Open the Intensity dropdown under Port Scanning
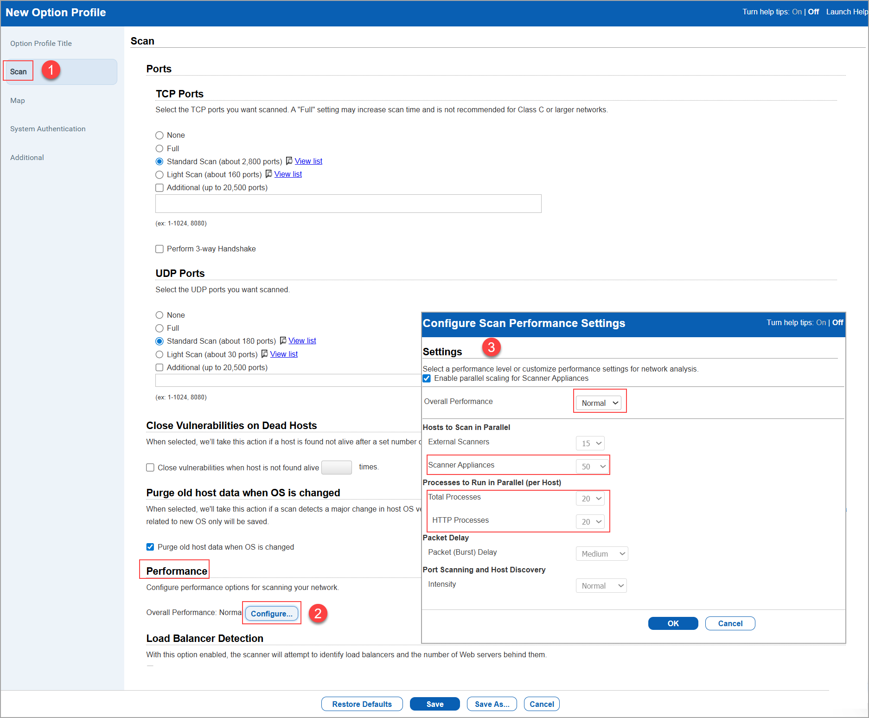The image size is (869, 718). [601, 585]
